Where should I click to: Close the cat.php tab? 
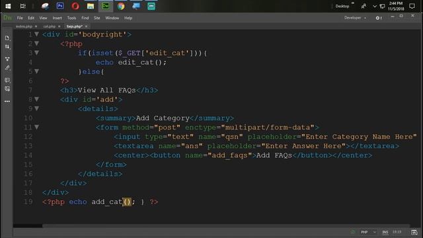tap(59, 26)
